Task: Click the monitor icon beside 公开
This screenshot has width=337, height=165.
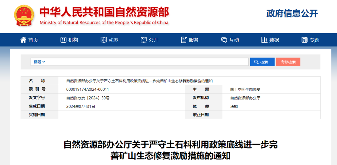Action: [144, 40]
